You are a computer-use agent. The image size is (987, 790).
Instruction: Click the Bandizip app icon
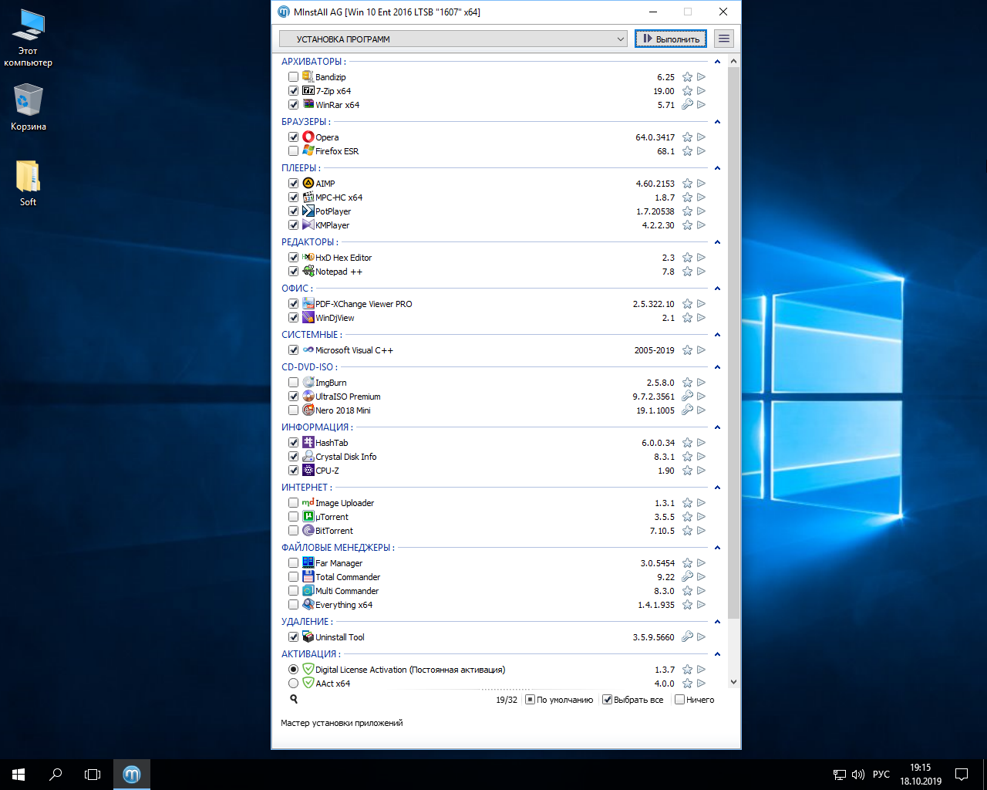[x=308, y=76]
